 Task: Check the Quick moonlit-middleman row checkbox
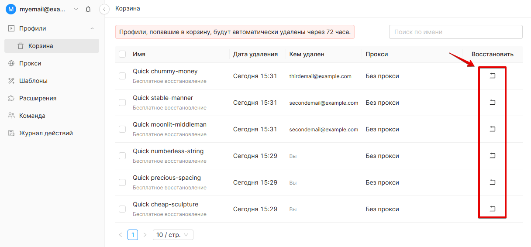(122, 129)
